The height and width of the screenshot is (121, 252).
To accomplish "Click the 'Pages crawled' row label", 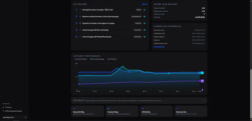I will 159,8.
